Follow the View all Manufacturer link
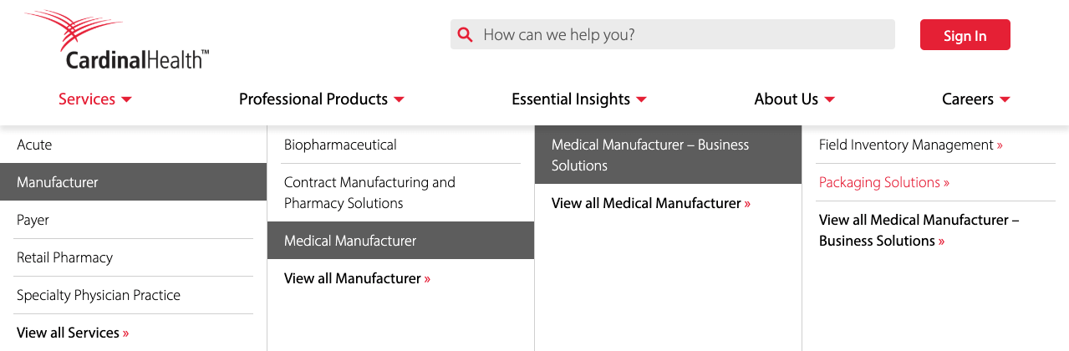Screen dimensions: 1069x351 click(357, 278)
